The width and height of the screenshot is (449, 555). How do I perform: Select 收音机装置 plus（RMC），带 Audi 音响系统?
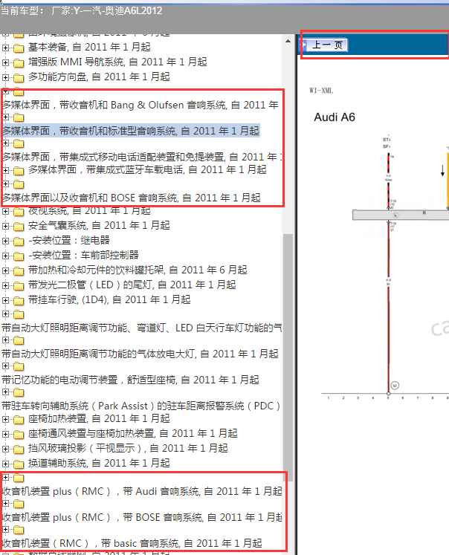142,491
